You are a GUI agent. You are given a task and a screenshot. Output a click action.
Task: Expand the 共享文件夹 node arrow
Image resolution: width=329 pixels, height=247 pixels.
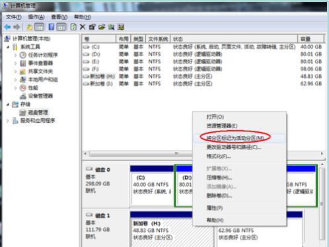pos(15,71)
